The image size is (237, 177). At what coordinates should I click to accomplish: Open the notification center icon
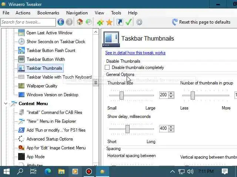pyautogui.click(x=225, y=171)
